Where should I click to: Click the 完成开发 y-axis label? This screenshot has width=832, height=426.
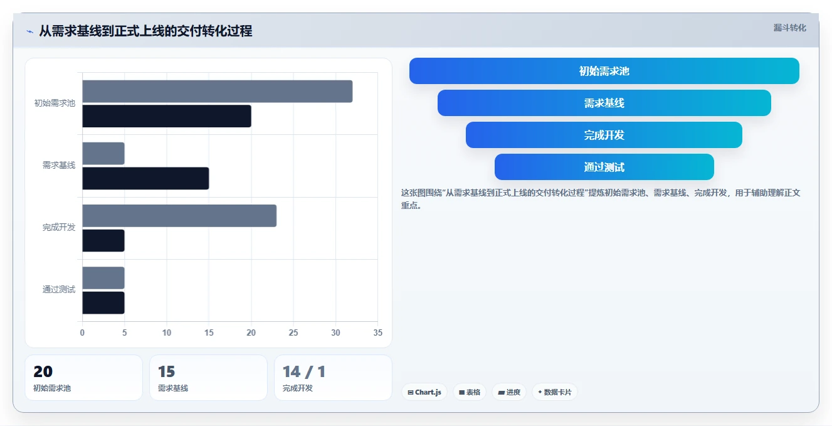pyautogui.click(x=59, y=227)
